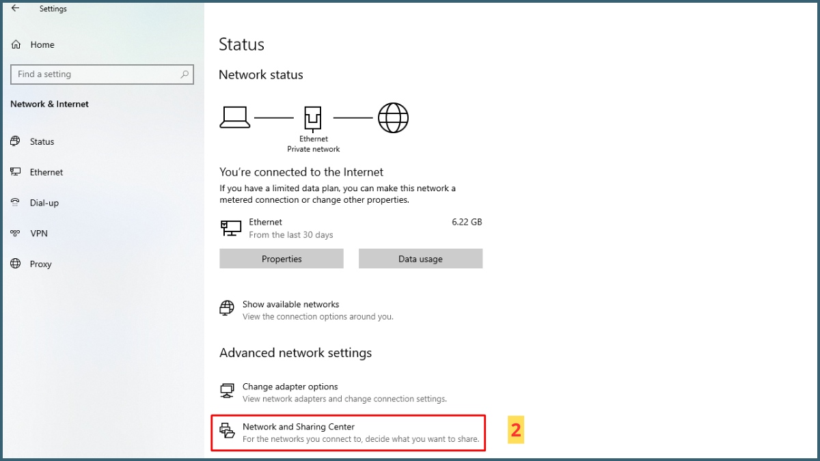Viewport: 820px width, 461px height.
Task: Click the Home icon in the sidebar
Action: tap(16, 44)
